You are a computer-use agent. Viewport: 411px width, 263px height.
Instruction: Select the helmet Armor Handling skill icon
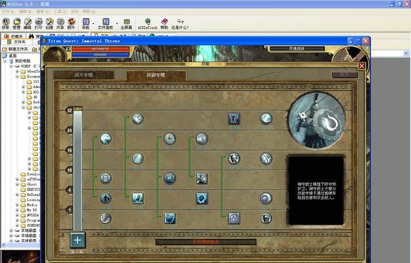(x=266, y=218)
